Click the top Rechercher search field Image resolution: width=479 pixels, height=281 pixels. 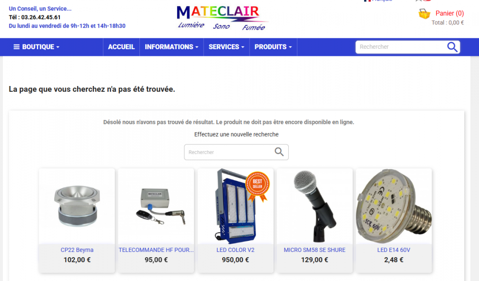coord(401,47)
